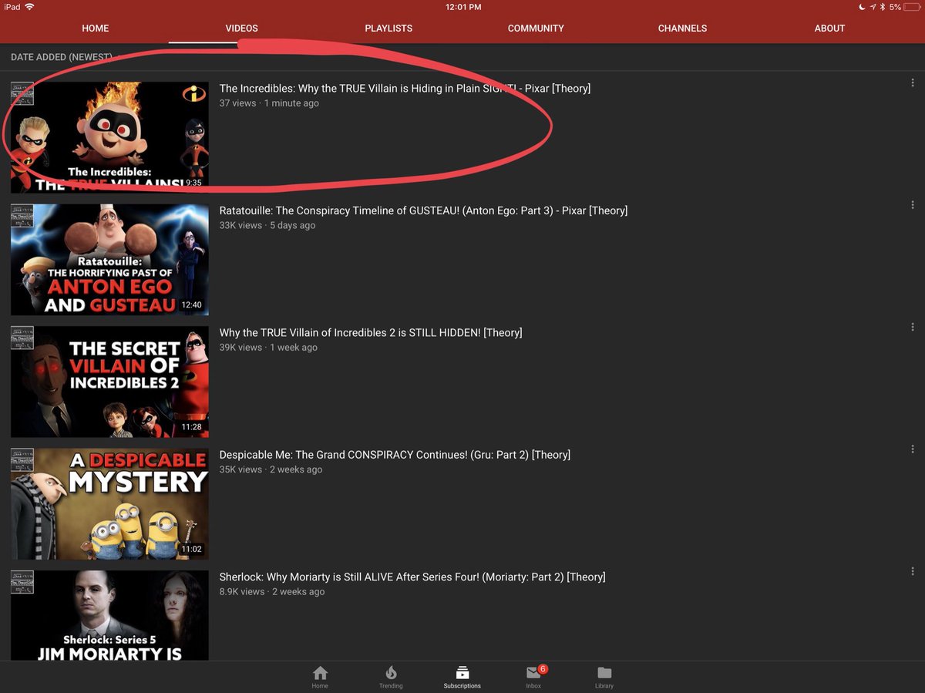Open title 'Sherlock: Why Moriarty is Still ALIVE'
The height and width of the screenshot is (693, 925).
coord(412,577)
